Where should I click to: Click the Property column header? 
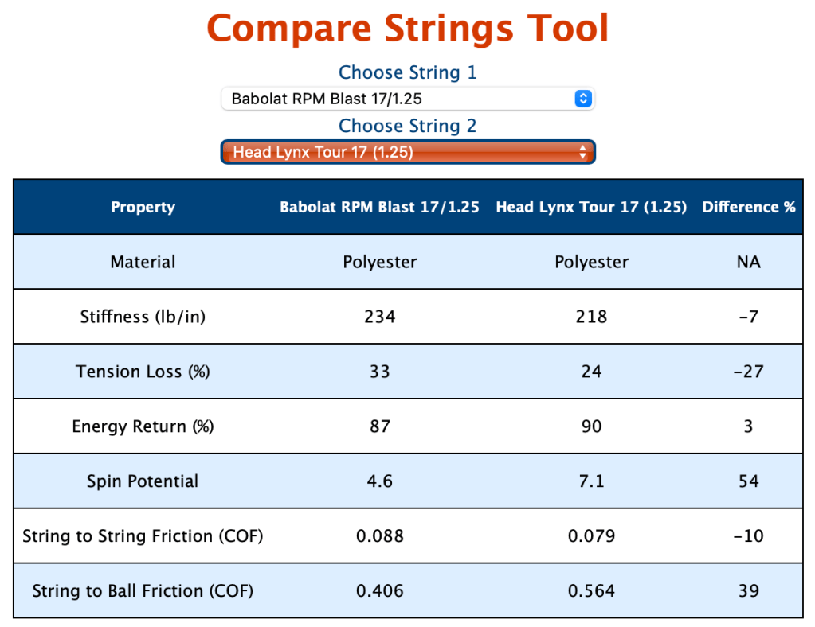pyautogui.click(x=143, y=207)
